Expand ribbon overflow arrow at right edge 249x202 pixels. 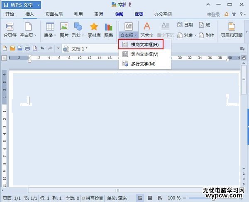click(x=247, y=32)
